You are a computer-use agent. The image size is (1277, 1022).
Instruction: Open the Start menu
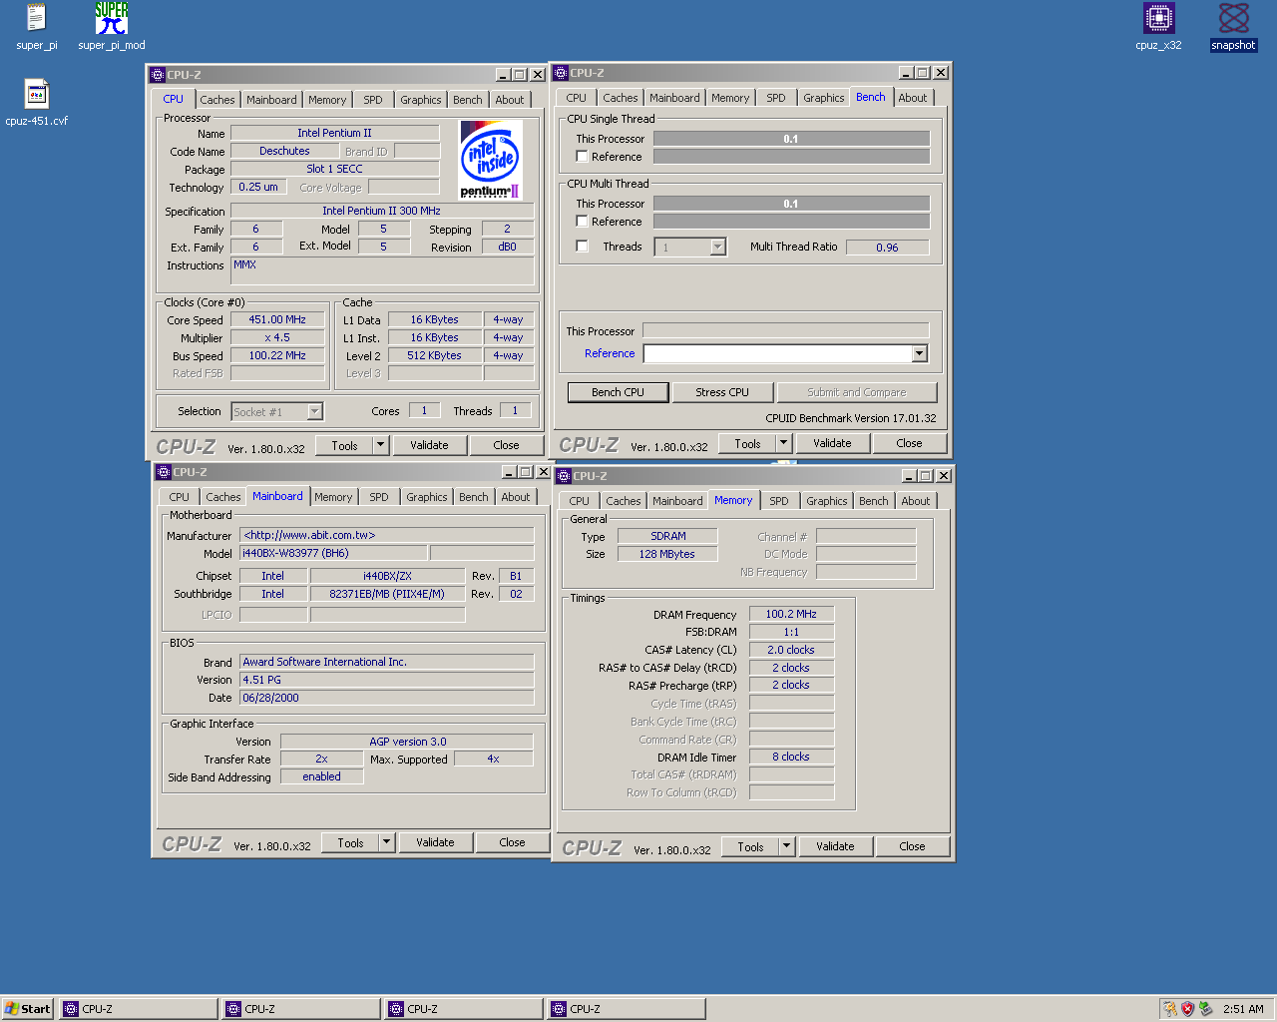(x=28, y=1009)
